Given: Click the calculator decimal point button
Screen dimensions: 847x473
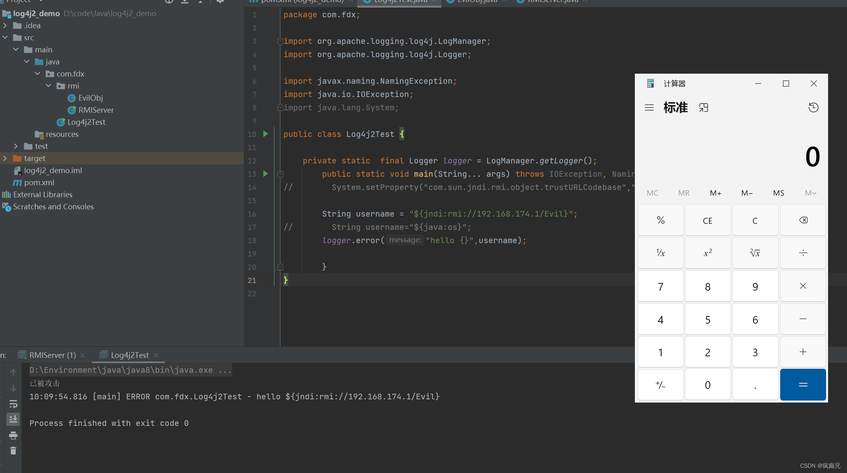Looking at the screenshot, I should click(x=755, y=385).
